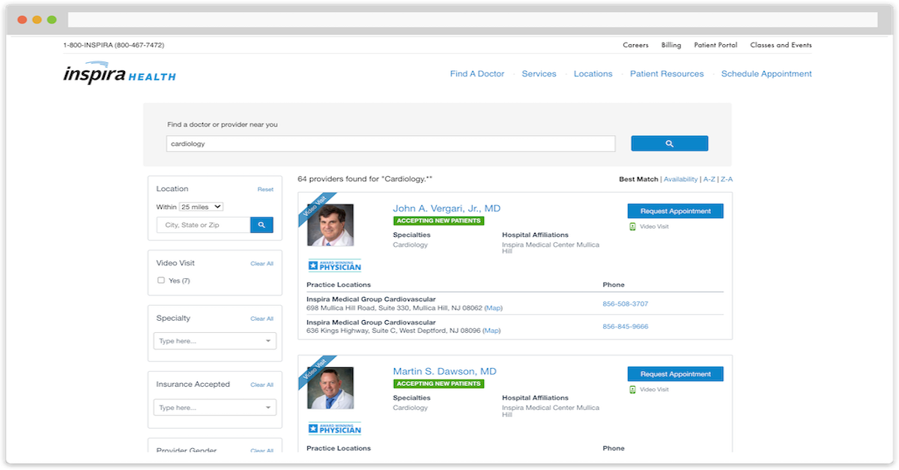Screen dimensions: 899x470
Task: Open the Services menu
Action: [x=539, y=74]
